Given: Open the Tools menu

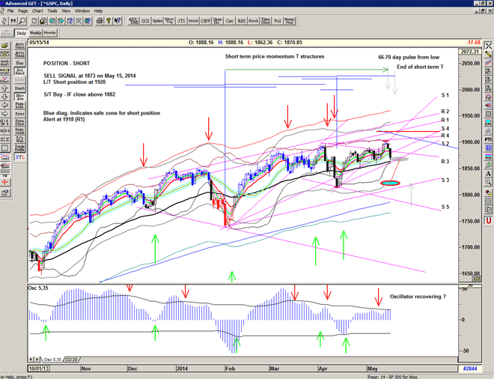Looking at the screenshot, I should (x=52, y=11).
